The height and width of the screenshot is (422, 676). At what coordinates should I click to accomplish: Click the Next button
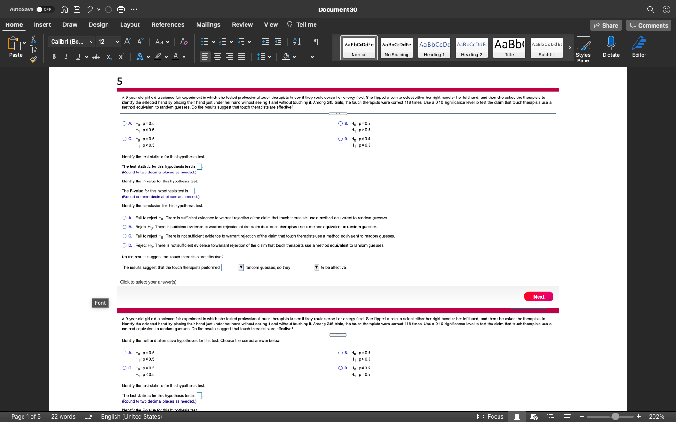[538, 296]
